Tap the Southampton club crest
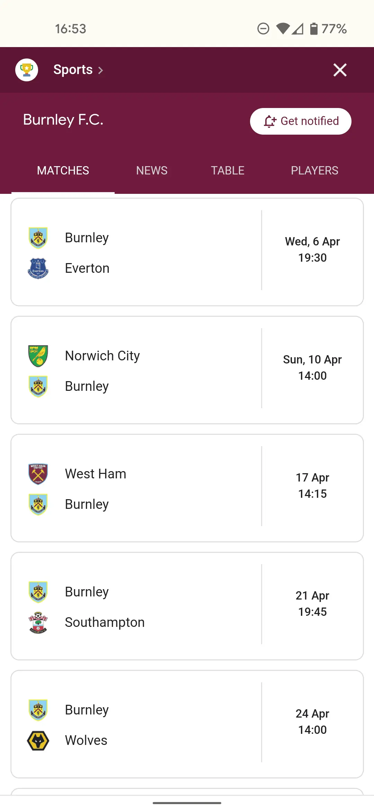The width and height of the screenshot is (374, 810). pyautogui.click(x=38, y=622)
